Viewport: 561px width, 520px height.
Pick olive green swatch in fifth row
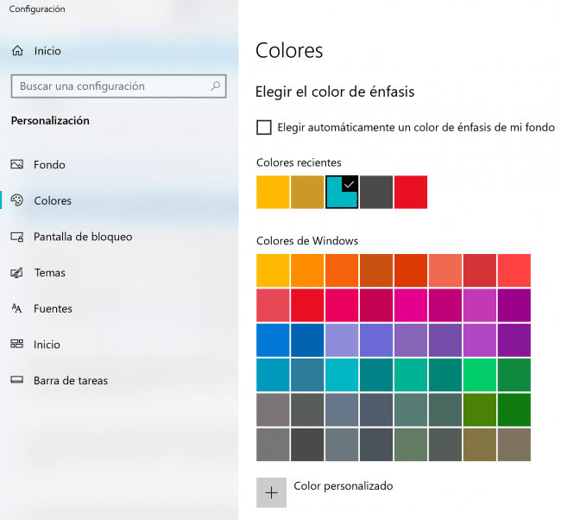(480, 409)
